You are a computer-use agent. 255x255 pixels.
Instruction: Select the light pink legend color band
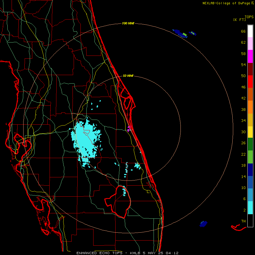point(250,43)
